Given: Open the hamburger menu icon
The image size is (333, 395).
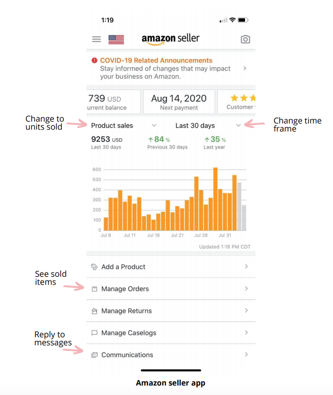Looking at the screenshot, I should point(96,39).
